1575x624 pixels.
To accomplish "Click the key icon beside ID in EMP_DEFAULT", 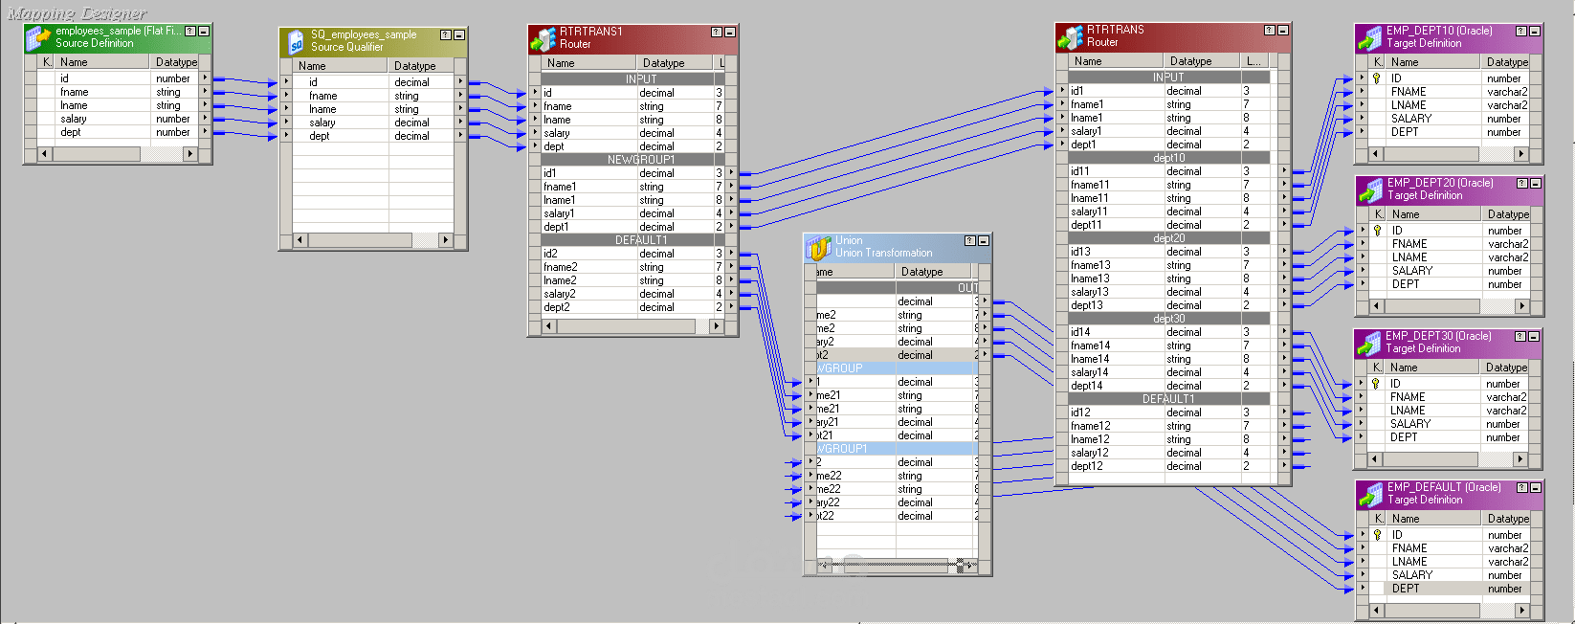I will [1378, 535].
